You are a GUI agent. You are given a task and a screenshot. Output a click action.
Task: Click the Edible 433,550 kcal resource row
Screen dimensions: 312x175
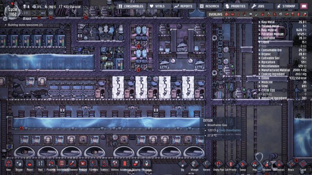(x=282, y=78)
